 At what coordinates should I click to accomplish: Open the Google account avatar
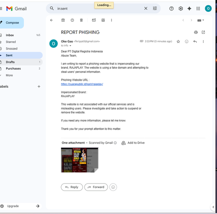point(208,9)
